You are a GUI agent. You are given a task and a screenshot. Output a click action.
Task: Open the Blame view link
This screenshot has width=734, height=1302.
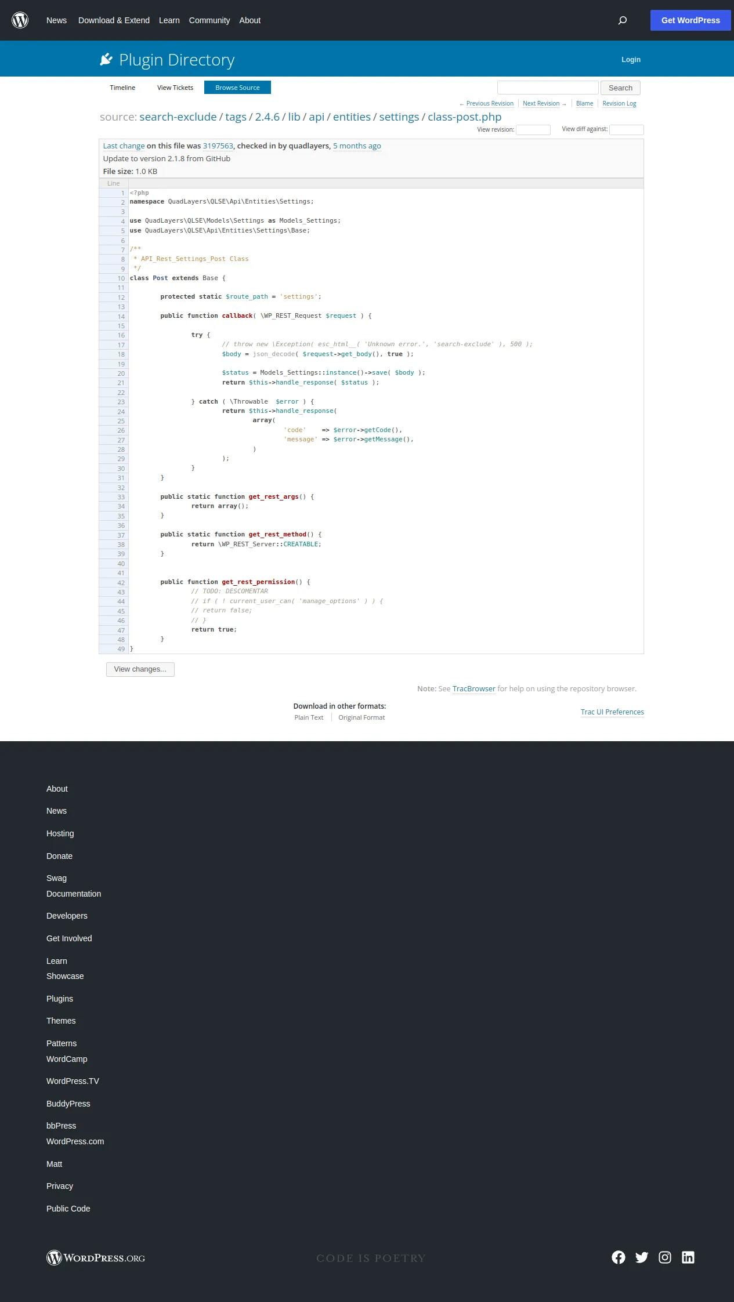tap(584, 104)
